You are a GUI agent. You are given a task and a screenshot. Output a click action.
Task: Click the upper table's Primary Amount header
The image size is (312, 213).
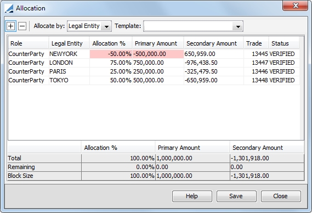(x=158, y=43)
